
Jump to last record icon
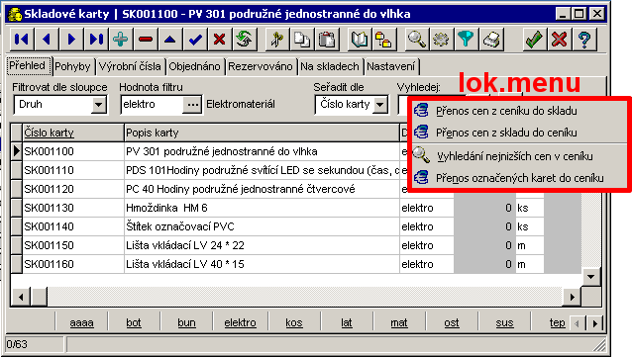96,40
